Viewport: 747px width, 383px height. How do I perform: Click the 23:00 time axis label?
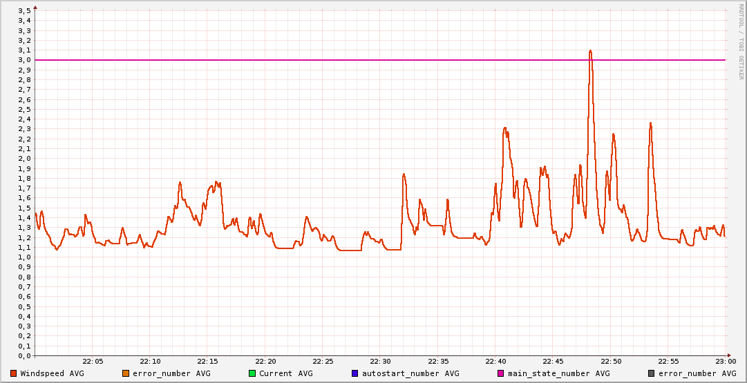coord(726,362)
